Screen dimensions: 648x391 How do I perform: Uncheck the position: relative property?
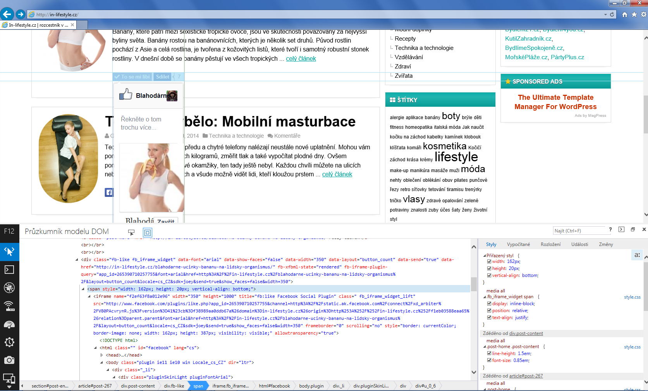(489, 311)
